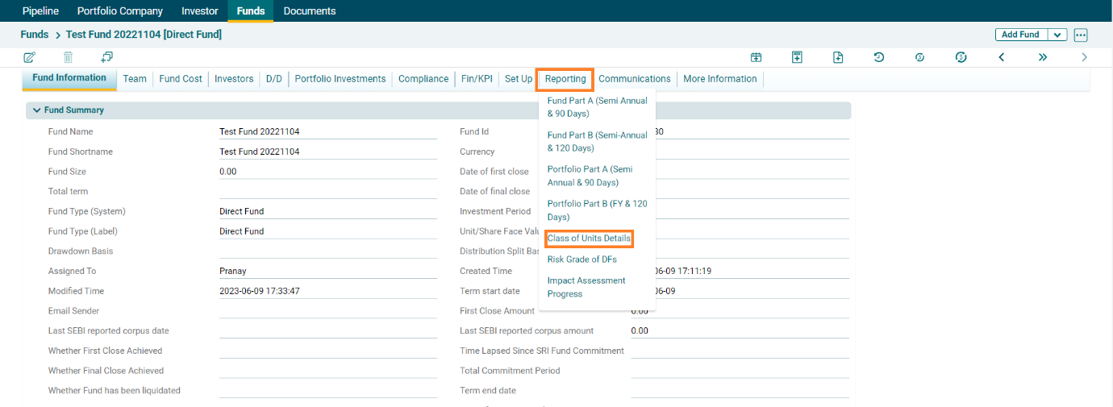Click the calendar add event icon
This screenshot has width=1113, height=407.
(x=756, y=57)
